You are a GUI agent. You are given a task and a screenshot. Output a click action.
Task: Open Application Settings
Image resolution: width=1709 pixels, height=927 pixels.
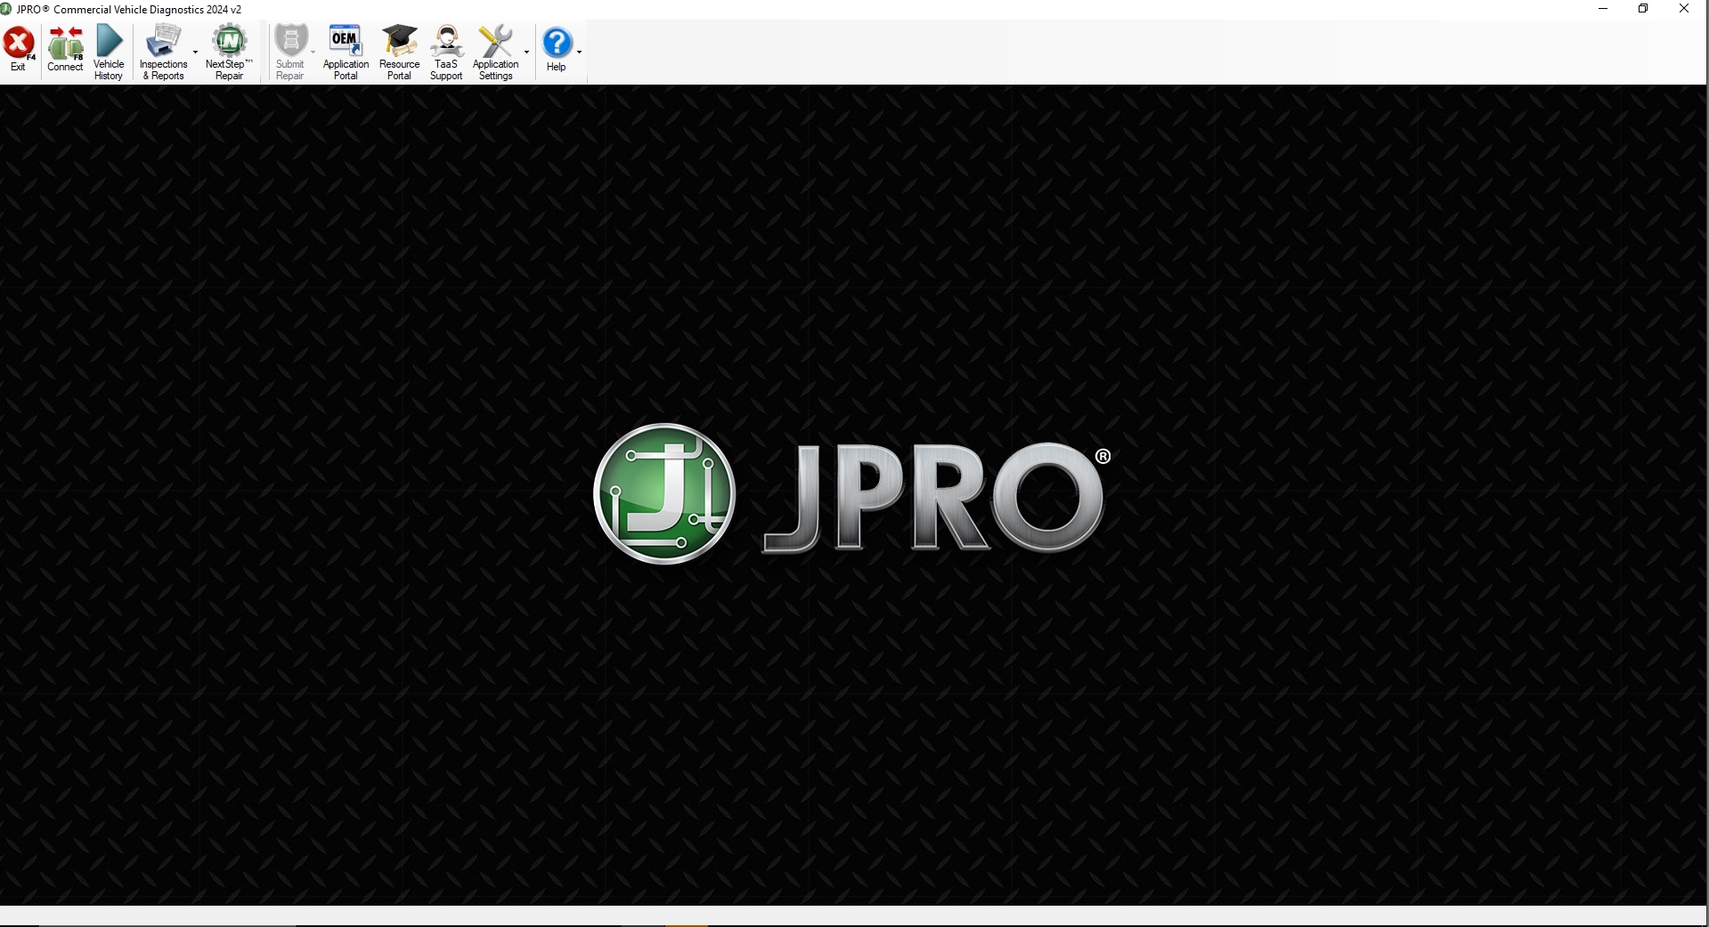[496, 49]
